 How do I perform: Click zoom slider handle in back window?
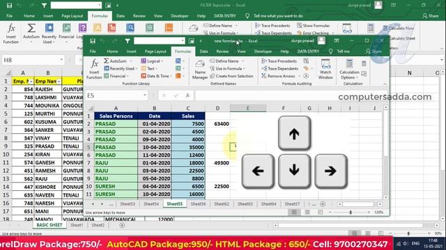[x=408, y=233]
